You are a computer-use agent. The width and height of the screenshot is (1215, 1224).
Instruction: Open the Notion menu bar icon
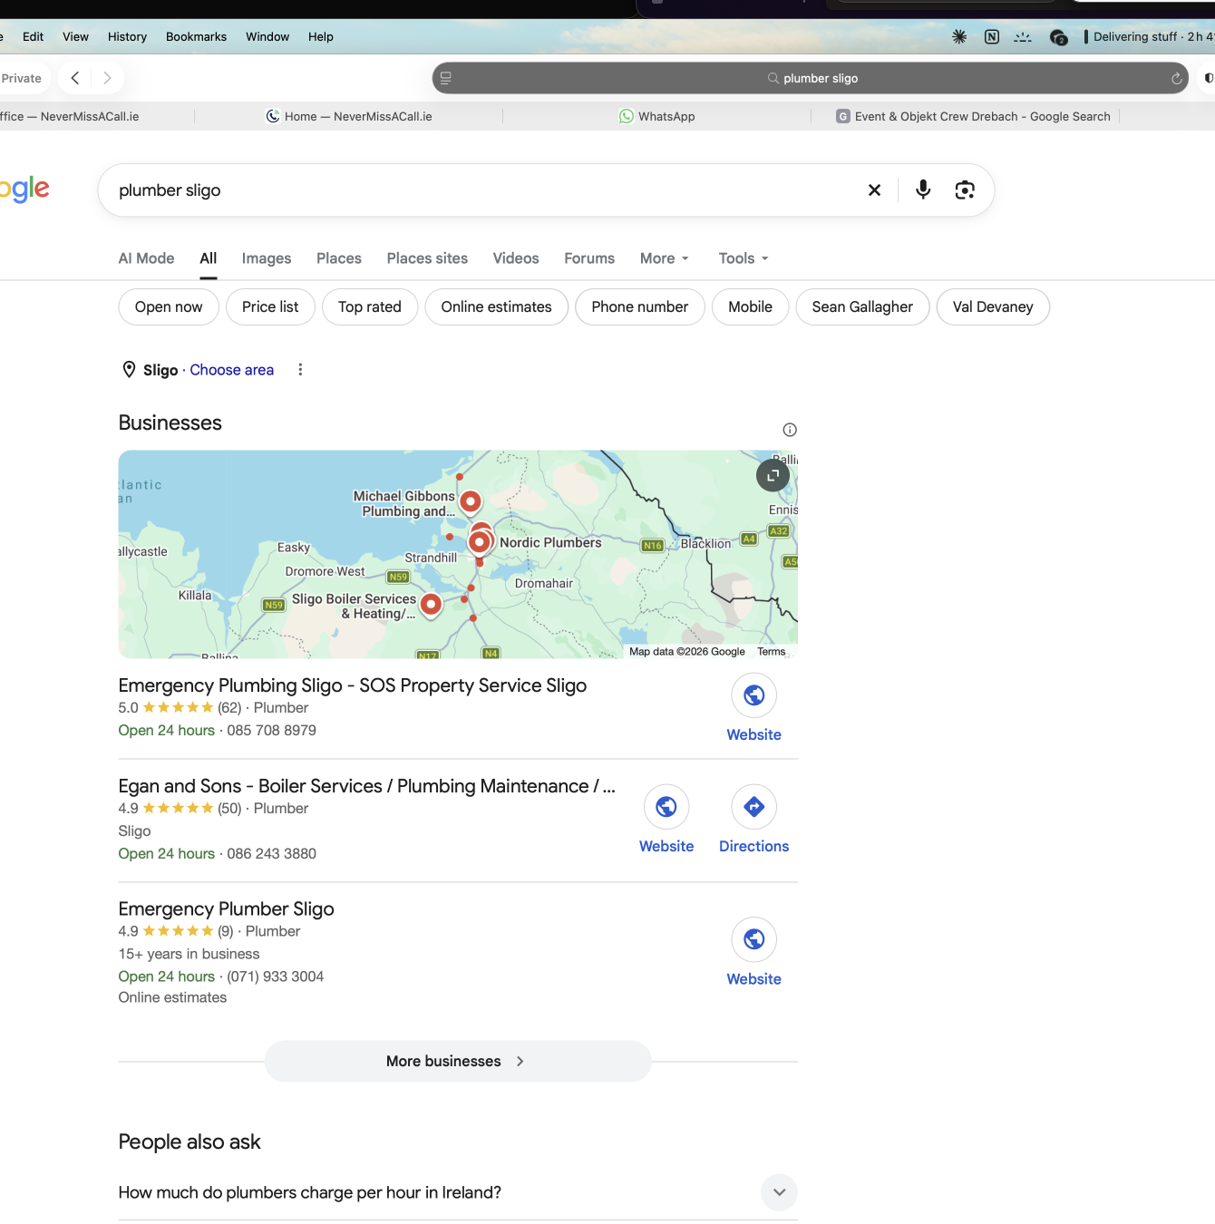point(992,37)
